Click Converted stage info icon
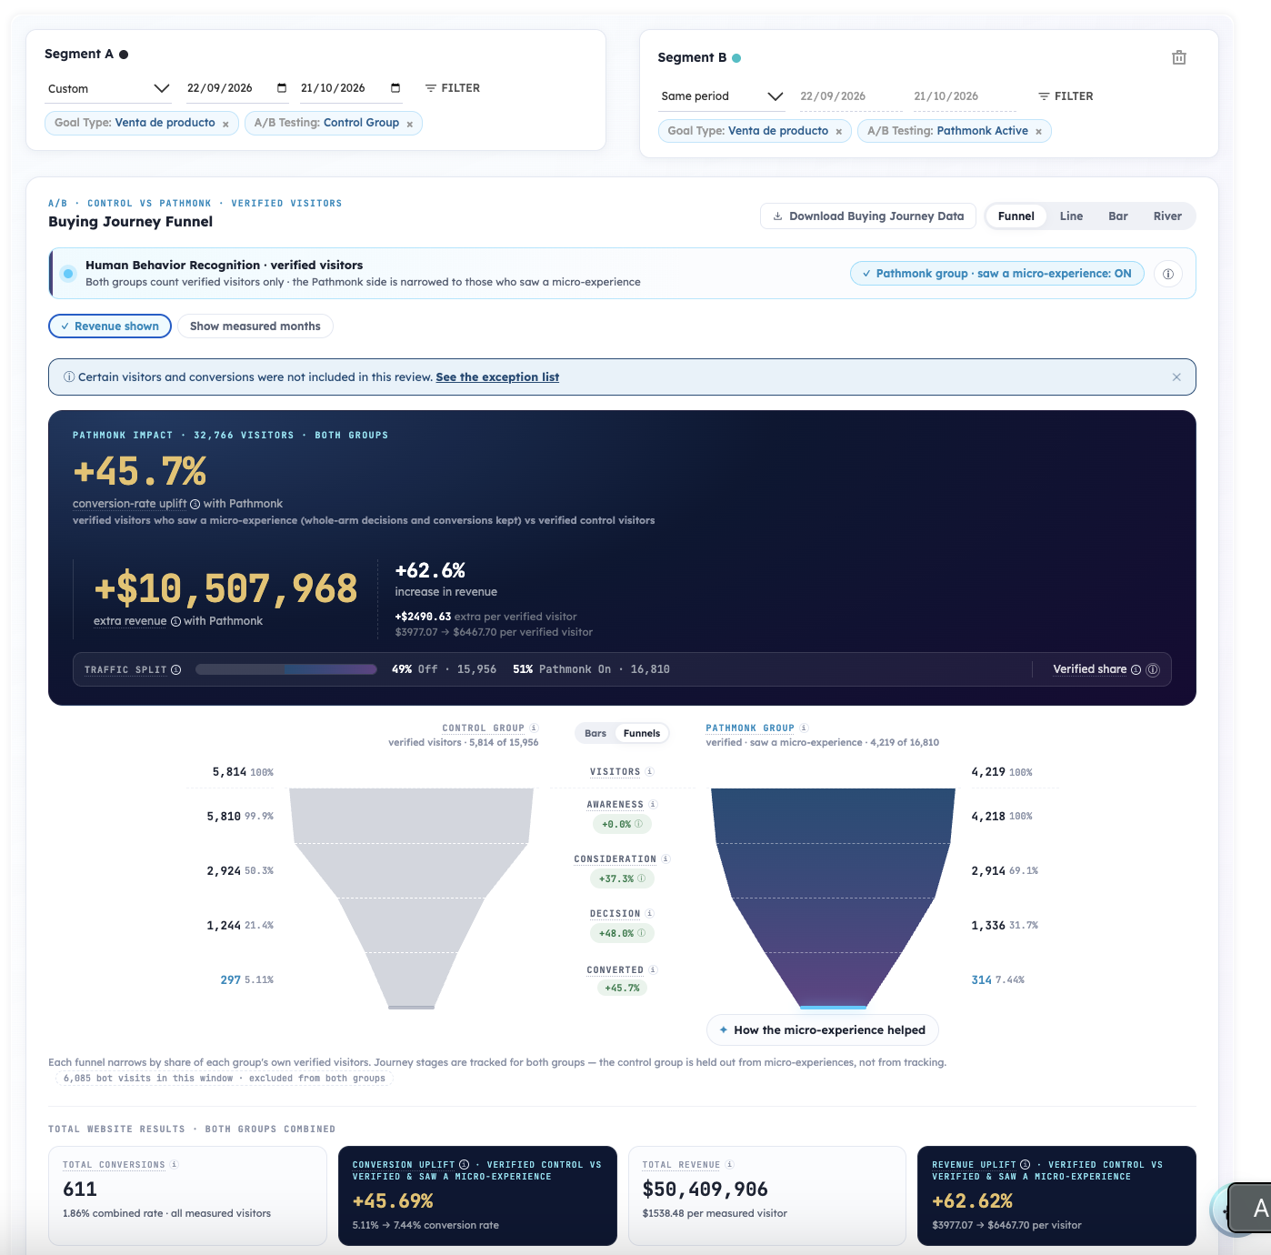The image size is (1271, 1255). 653,969
